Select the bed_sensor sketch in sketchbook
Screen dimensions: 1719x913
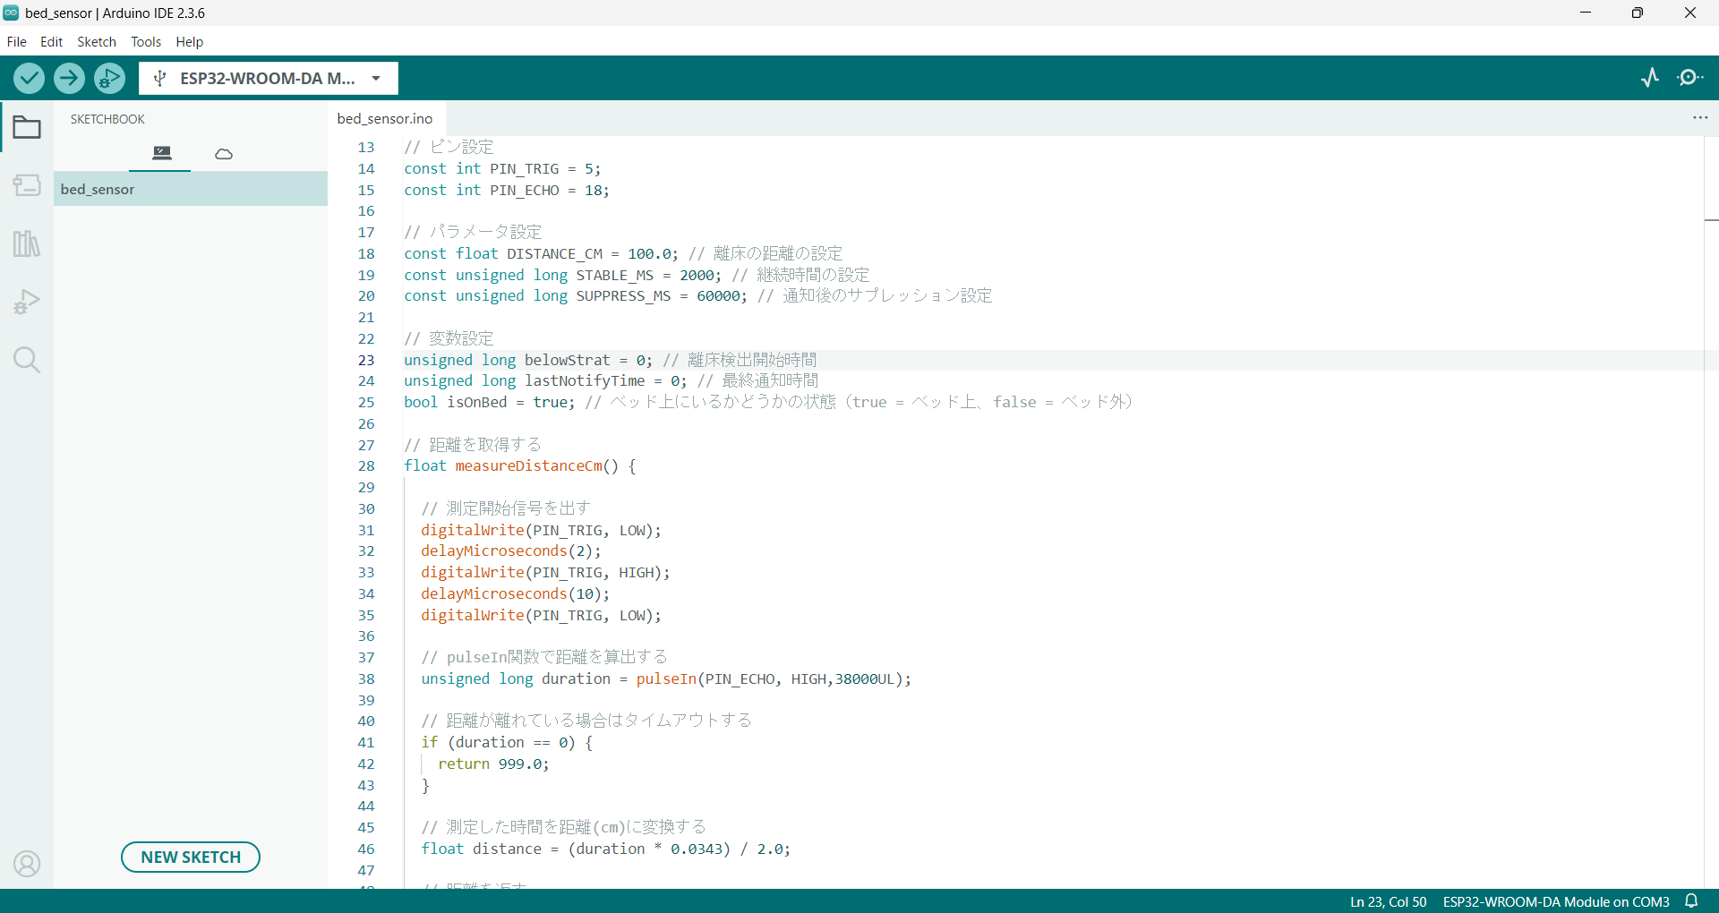(x=191, y=190)
